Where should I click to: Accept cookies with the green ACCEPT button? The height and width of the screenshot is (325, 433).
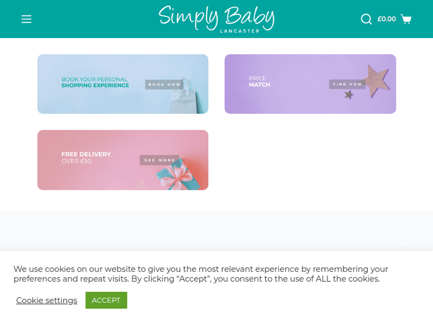[x=106, y=300]
